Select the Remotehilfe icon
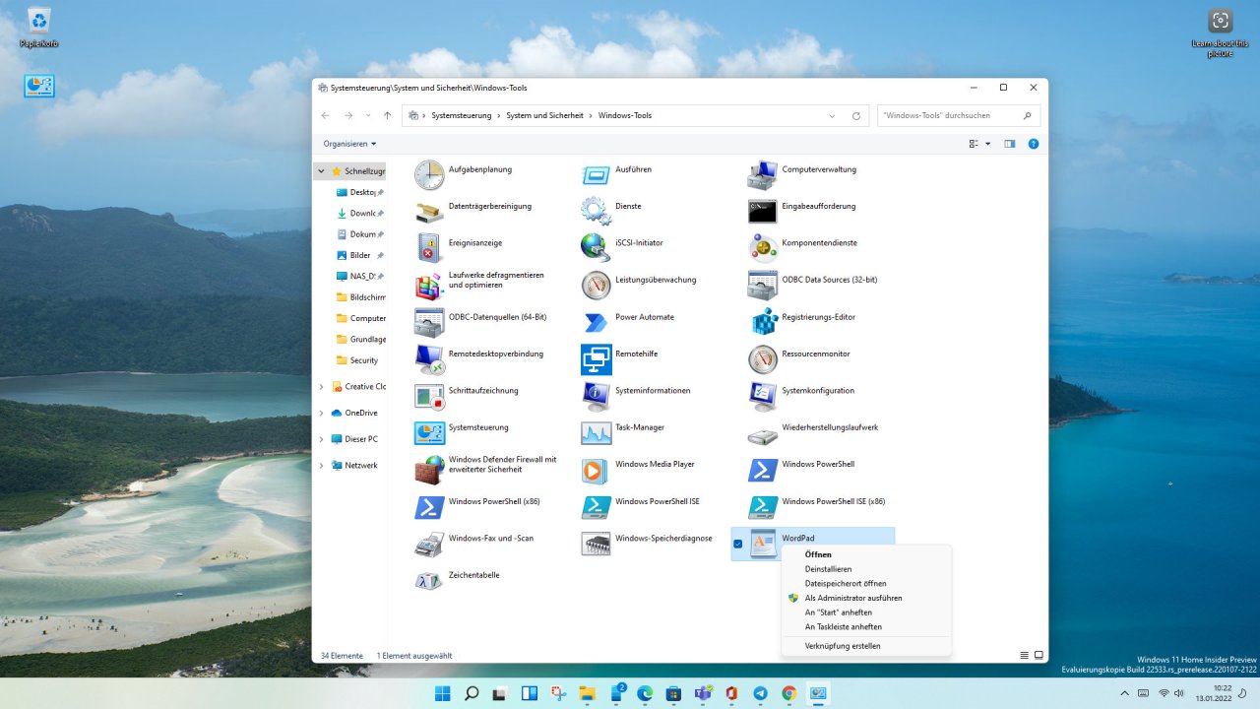The height and width of the screenshot is (709, 1260). (596, 359)
